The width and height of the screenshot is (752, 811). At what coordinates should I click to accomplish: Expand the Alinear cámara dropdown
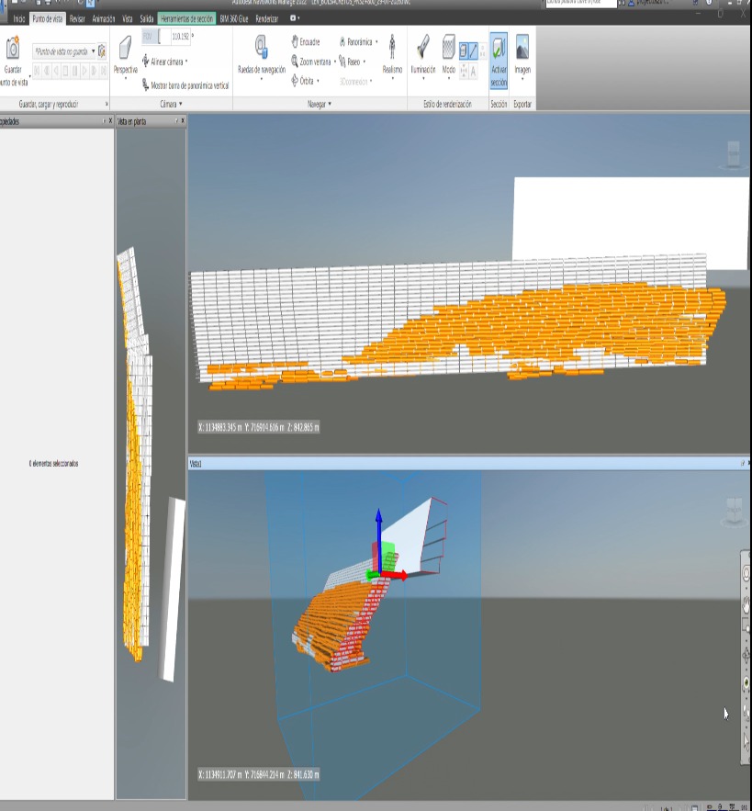click(x=165, y=62)
